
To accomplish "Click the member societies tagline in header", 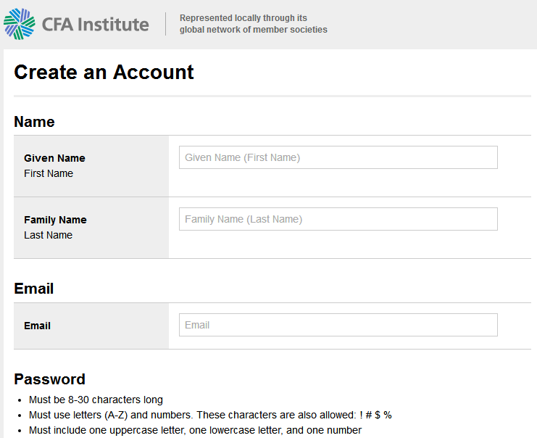I will [x=254, y=24].
